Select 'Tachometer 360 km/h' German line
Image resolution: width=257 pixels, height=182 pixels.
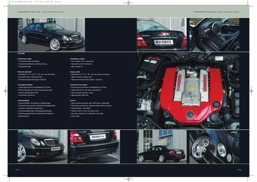[27, 95]
